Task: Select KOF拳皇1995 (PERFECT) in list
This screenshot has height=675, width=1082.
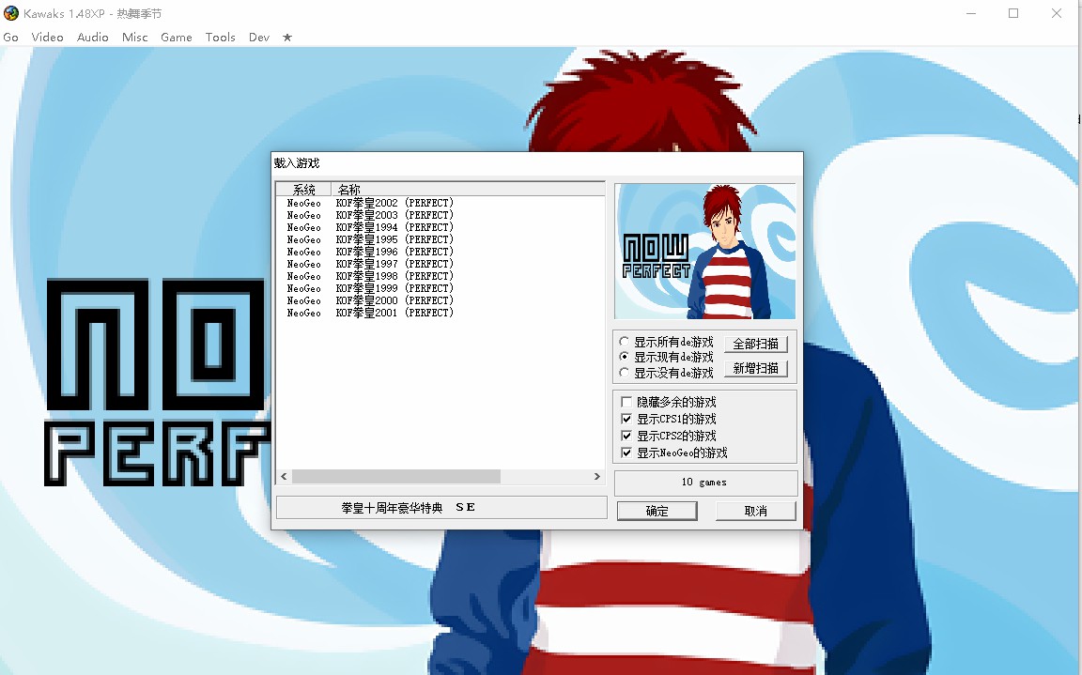Action: coord(394,240)
